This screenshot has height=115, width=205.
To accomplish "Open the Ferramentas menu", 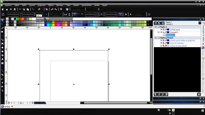I will pyautogui.click(x=86, y=5).
